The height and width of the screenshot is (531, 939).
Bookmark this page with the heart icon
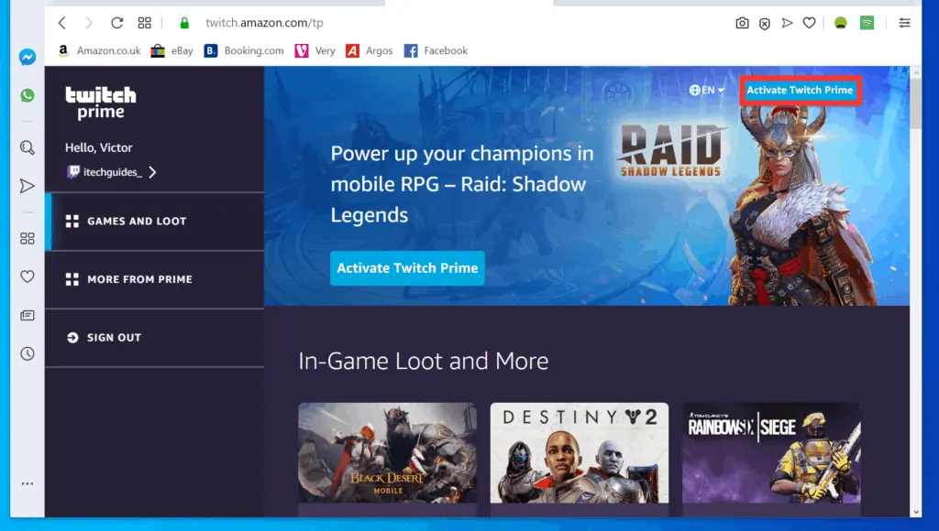811,23
